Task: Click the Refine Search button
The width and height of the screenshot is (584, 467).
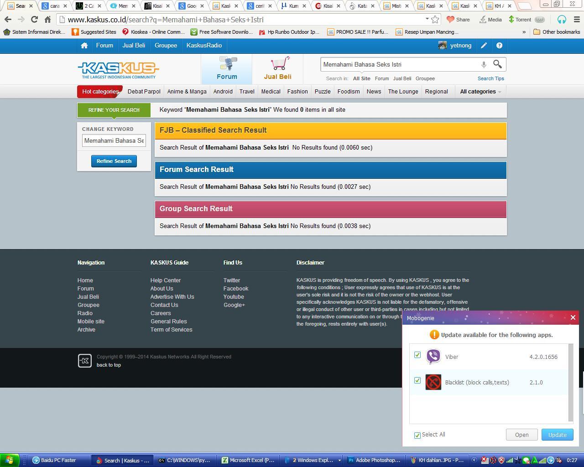Action: pyautogui.click(x=114, y=161)
